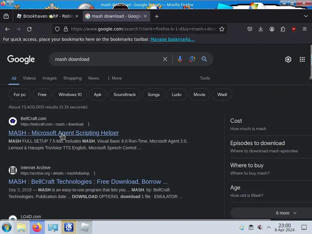Click the Google logo
The height and width of the screenshot is (234, 312).
tap(21, 59)
